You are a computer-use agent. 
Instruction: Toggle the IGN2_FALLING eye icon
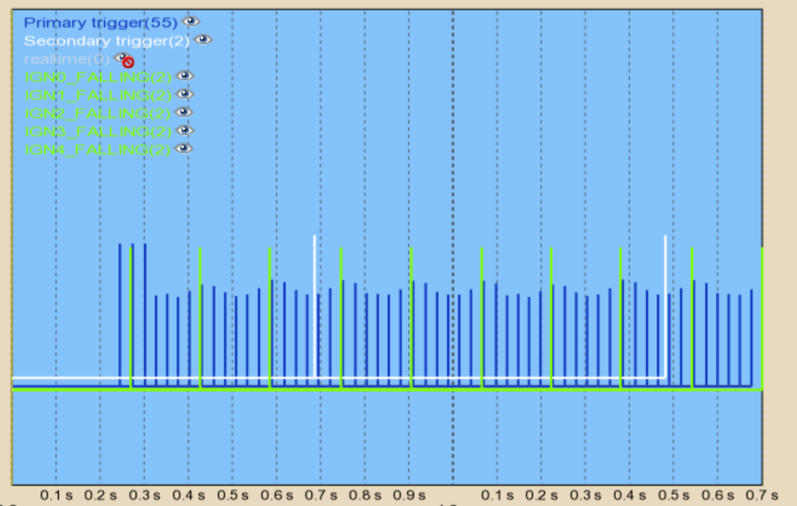click(x=183, y=112)
